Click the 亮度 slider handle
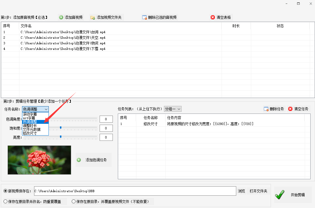Viewport: 315px width, 208px height. click(x=61, y=137)
